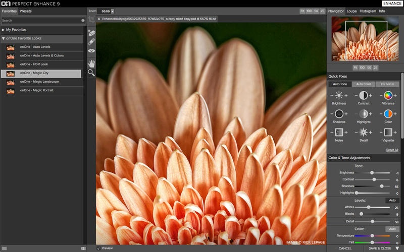
Task: Open the Info tab
Action: point(382,11)
